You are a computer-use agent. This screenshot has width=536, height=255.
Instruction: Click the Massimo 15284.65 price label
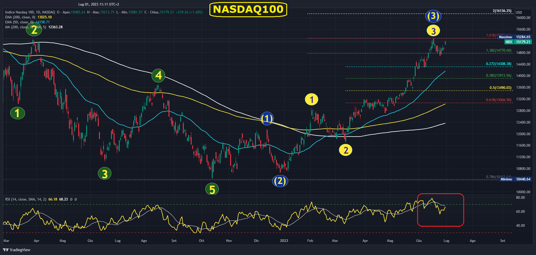pyautogui.click(x=515, y=37)
